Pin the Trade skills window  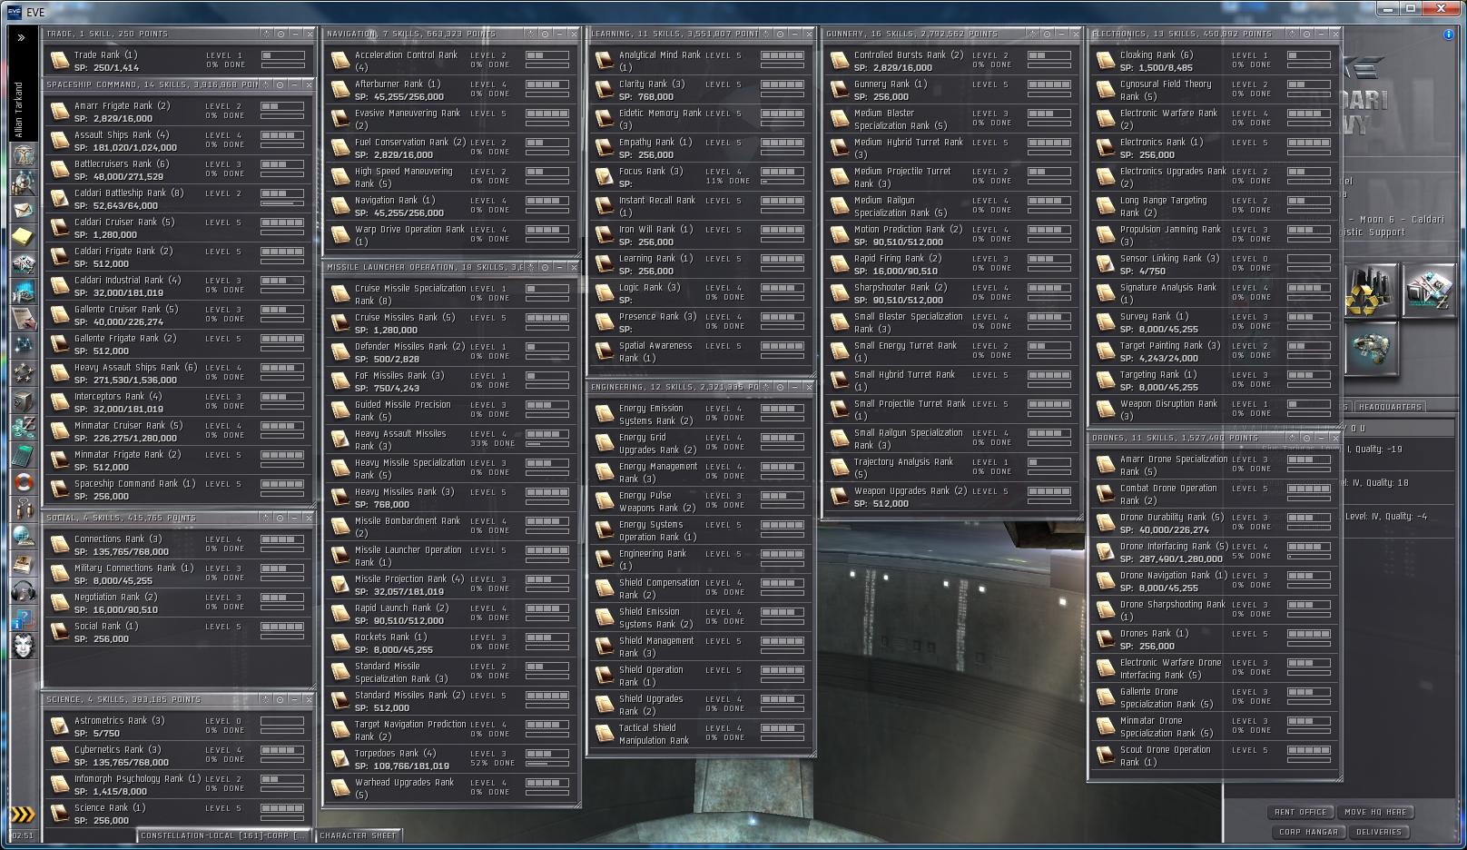[x=281, y=34]
